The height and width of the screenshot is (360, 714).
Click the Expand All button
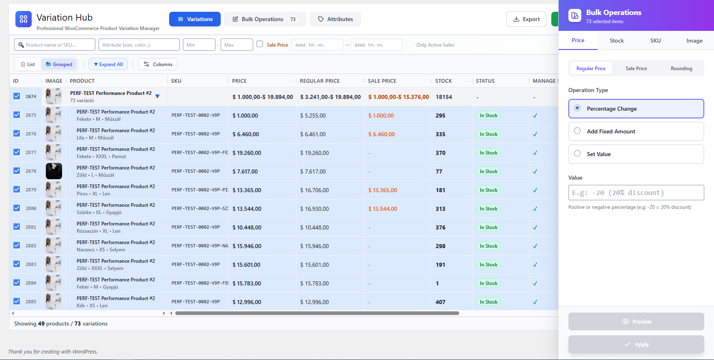click(x=108, y=64)
